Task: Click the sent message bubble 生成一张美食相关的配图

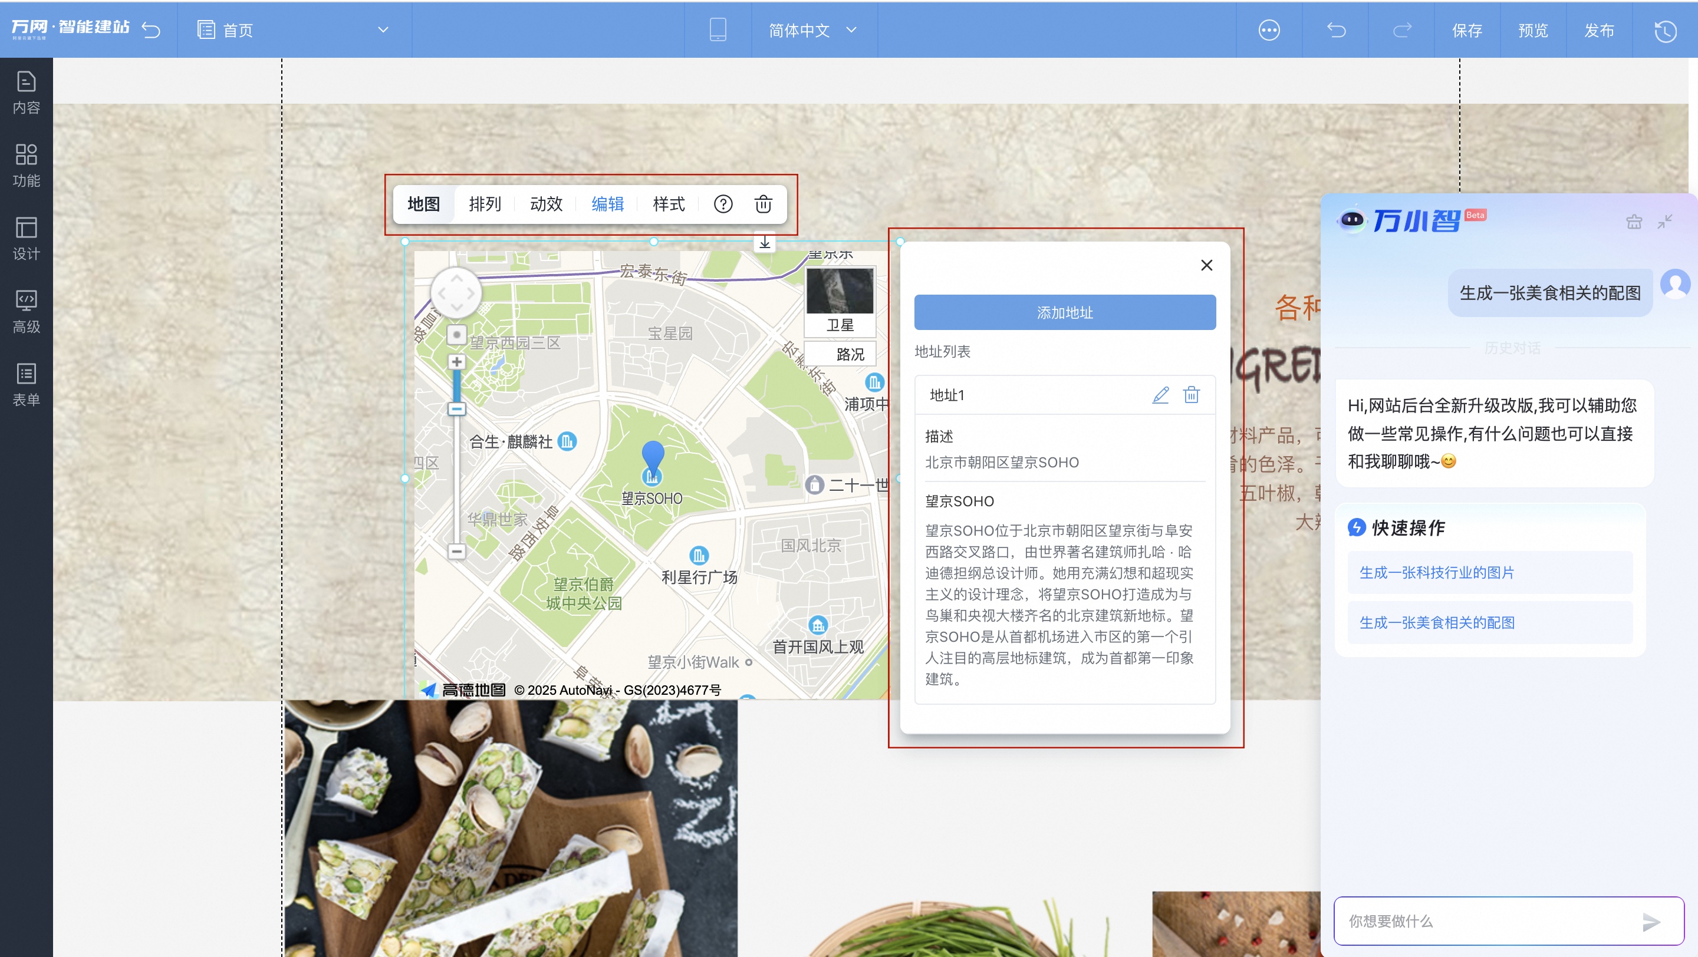Action: (1549, 292)
